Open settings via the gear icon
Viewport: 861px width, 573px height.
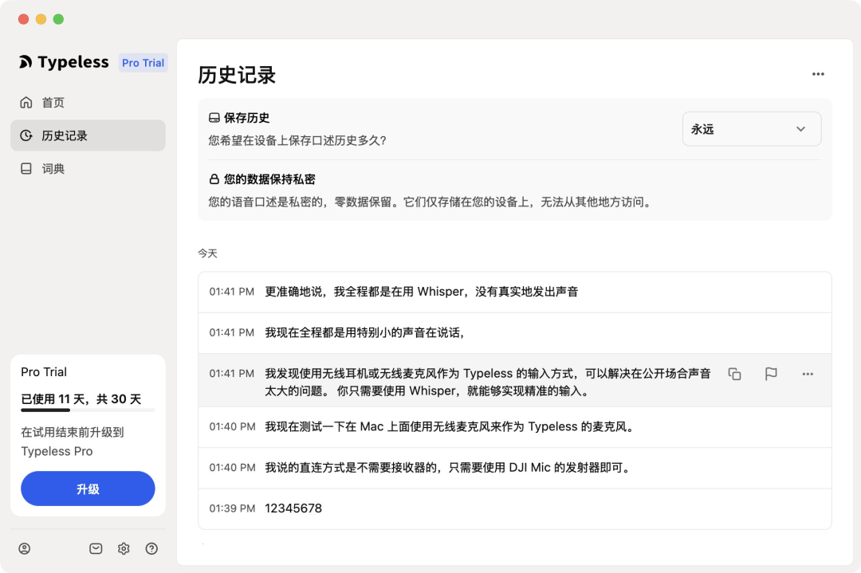[124, 548]
